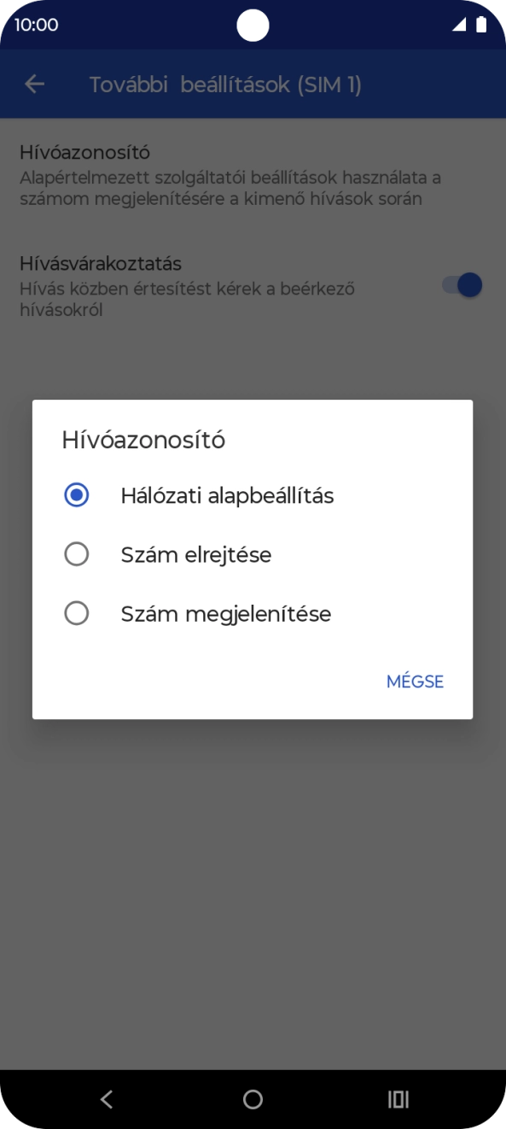Screen dimensions: 506x1129
Task: Select the Hálózati alapbeállítás radio option
Action: tap(77, 494)
